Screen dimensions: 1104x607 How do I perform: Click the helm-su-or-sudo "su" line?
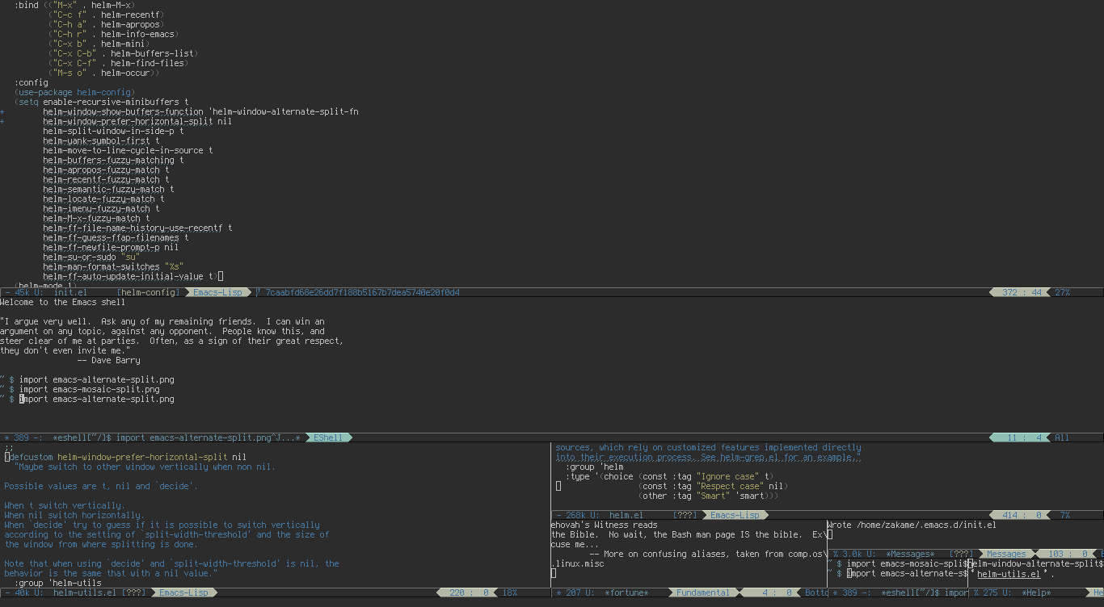[91, 257]
